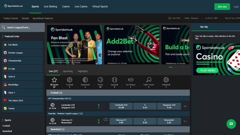Open the Sports main navigation tab
The image size is (240, 135).
coord(35,7)
